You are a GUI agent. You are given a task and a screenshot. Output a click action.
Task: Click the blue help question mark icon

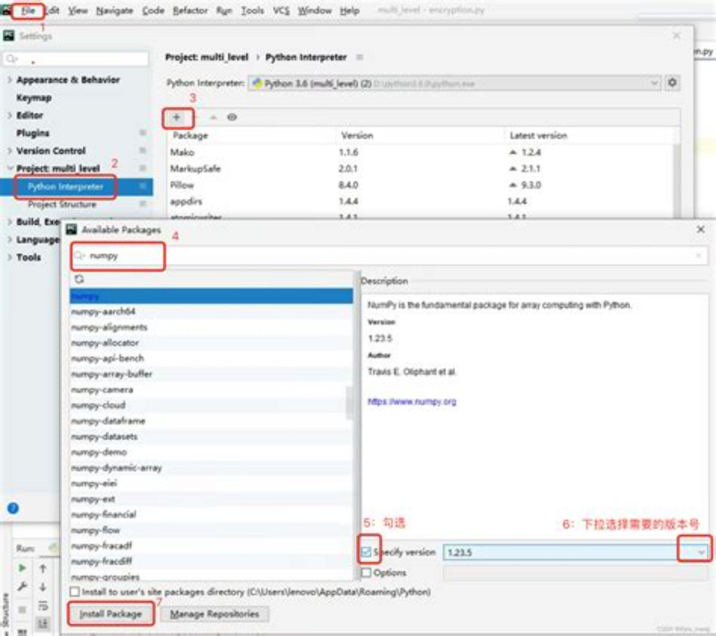13,508
